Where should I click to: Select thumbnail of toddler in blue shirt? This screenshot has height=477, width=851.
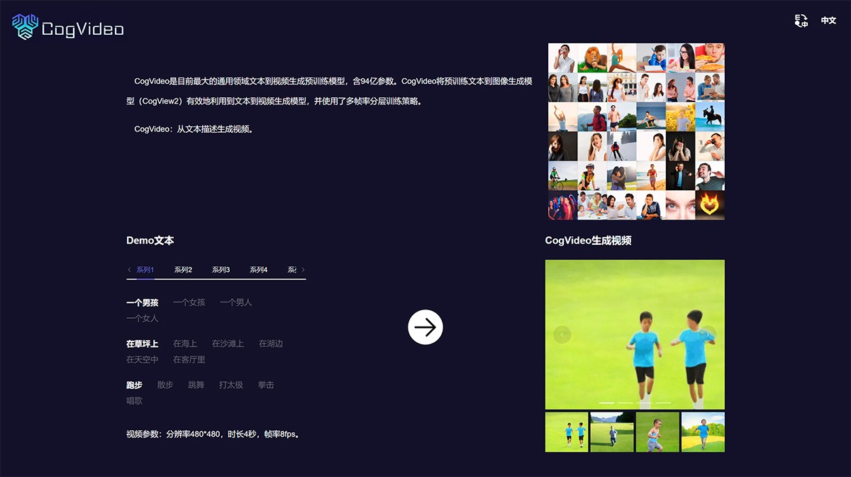(657, 432)
